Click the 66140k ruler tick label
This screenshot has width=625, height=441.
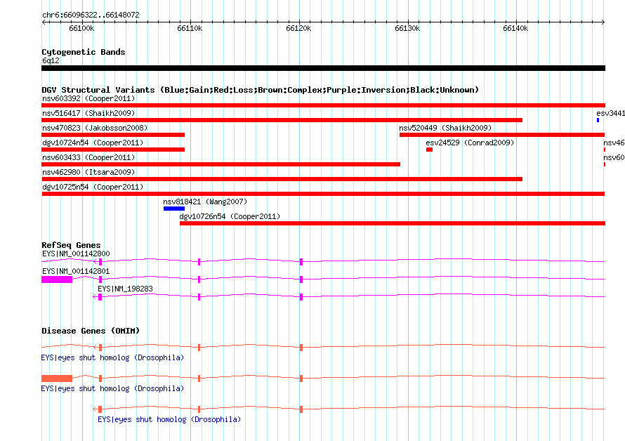pyautogui.click(x=515, y=28)
